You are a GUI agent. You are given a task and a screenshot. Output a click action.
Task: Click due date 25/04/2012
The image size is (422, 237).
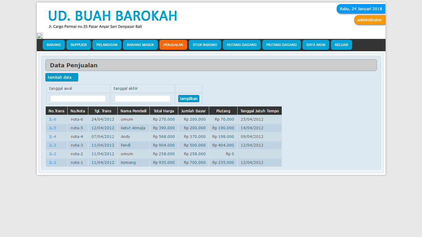tap(252, 119)
